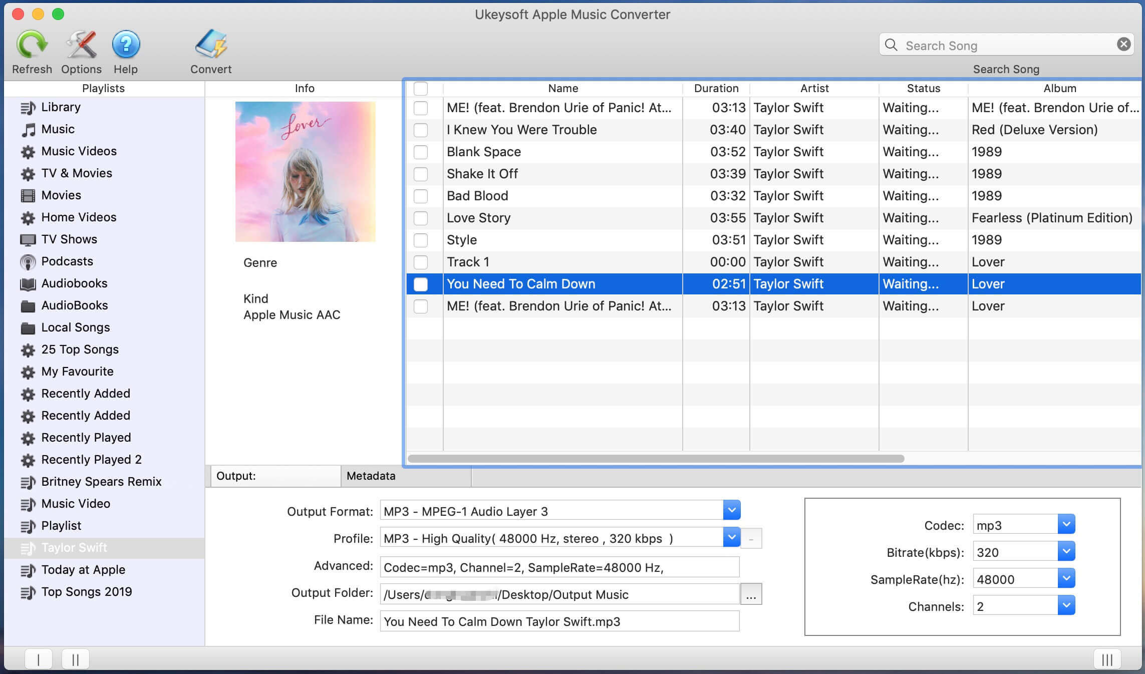Image resolution: width=1145 pixels, height=674 pixels.
Task: Click the browse folder button for output
Action: [x=751, y=594]
